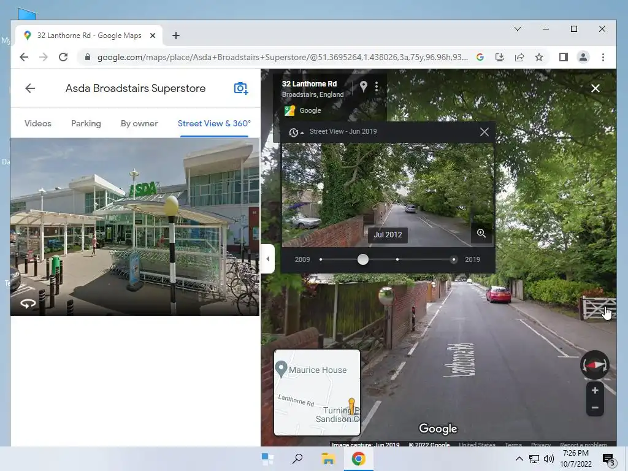Bookmark this page with star icon

539,57
